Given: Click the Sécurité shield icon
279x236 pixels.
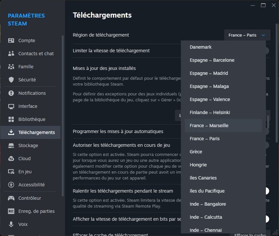Looking at the screenshot, I should [11, 80].
